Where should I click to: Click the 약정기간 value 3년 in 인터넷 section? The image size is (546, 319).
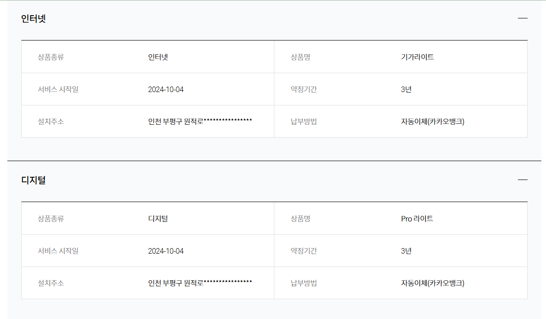(x=405, y=89)
